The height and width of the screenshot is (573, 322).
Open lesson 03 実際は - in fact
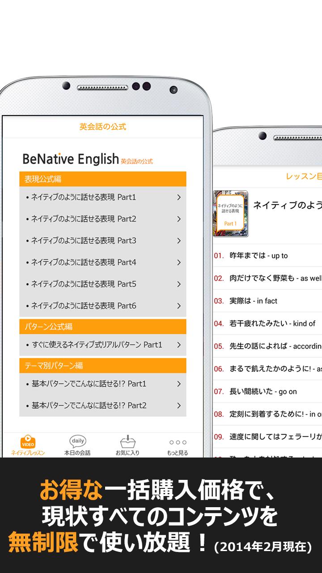267,301
